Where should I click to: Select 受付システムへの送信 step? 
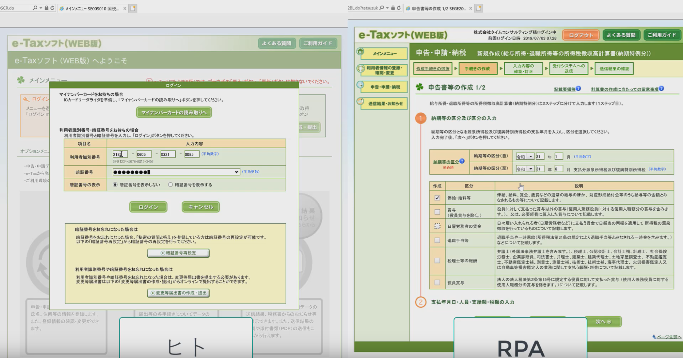[x=568, y=69]
